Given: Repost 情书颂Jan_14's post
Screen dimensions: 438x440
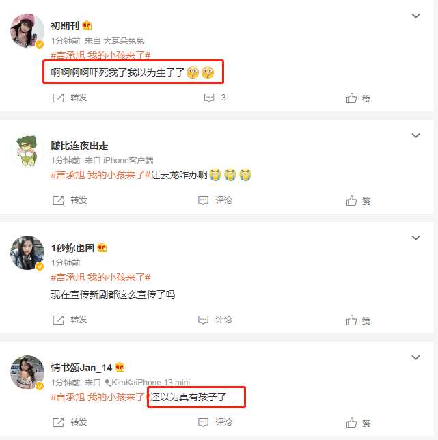Looking at the screenshot, I should [70, 422].
